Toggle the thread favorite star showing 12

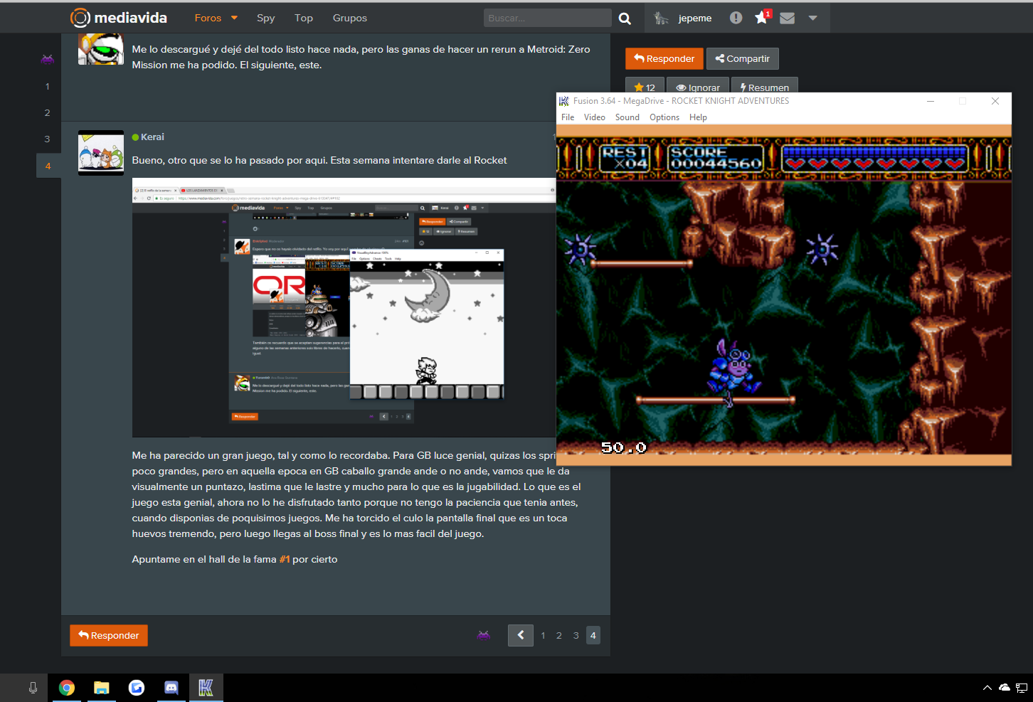645,87
